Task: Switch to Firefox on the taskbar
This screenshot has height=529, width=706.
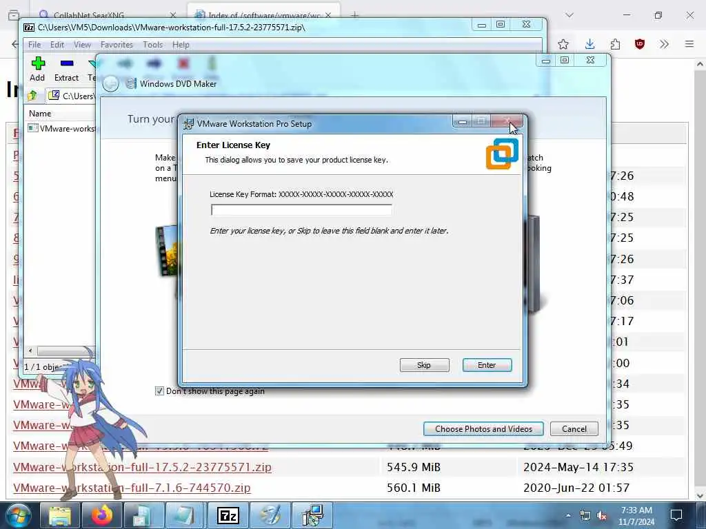Action: tap(102, 515)
